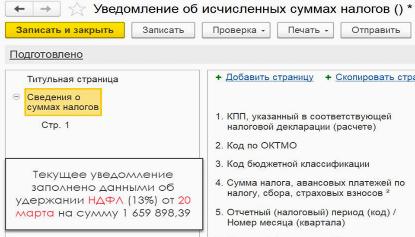Open Стр. 1 in the tree

[55, 125]
